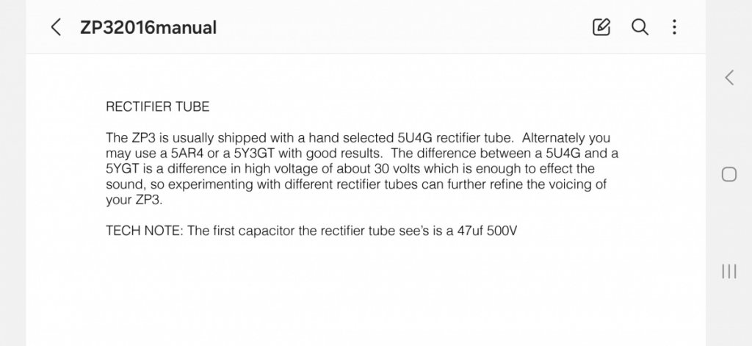
Task: Open the recent apps navigation button
Action: [729, 271]
